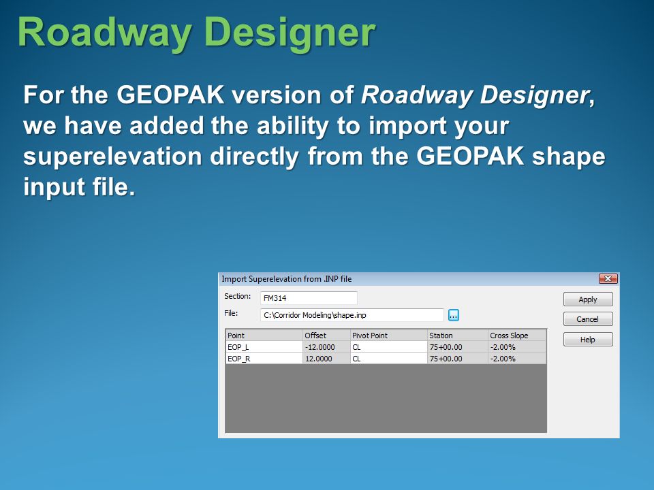Select the Cross Slope column header
This screenshot has width=654, height=490.
(517, 336)
